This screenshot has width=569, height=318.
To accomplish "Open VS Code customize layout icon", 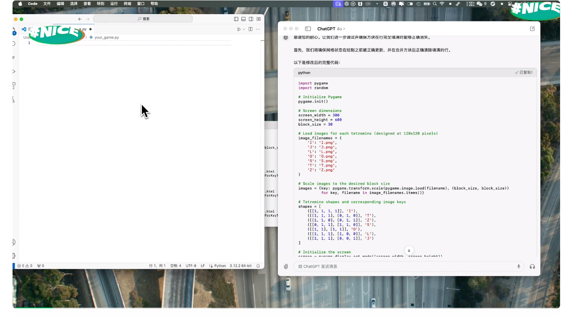I will pos(259,19).
